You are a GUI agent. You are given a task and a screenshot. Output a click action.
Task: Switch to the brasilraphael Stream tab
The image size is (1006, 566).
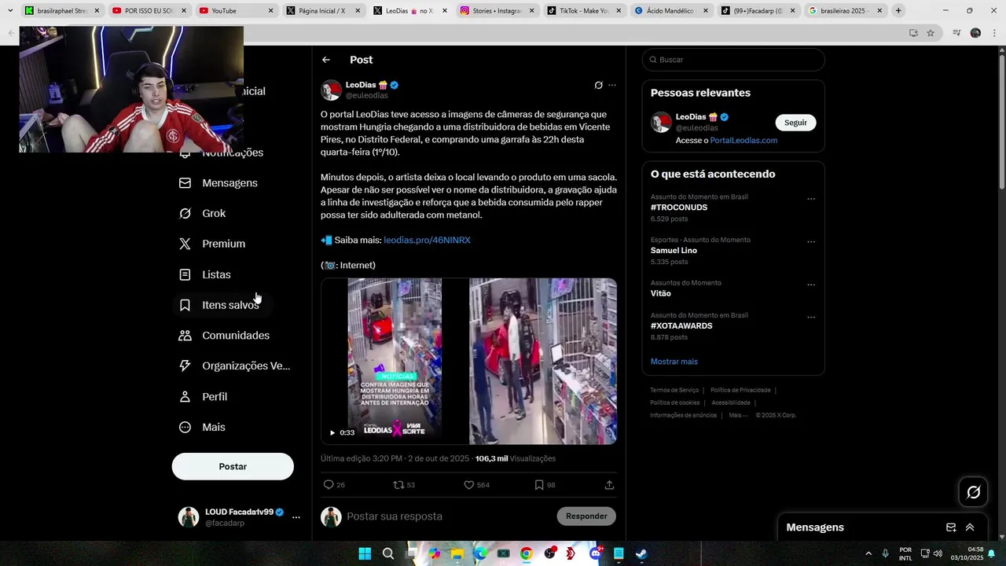pyautogui.click(x=61, y=11)
